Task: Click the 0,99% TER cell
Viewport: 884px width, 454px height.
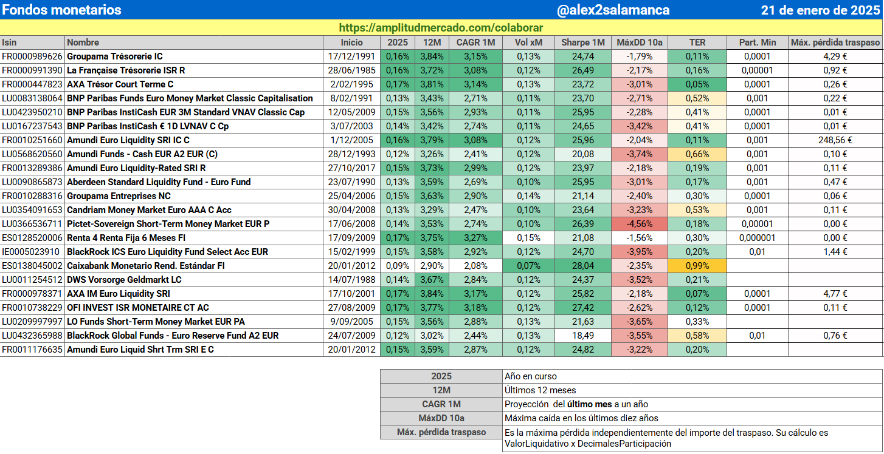Action: click(697, 266)
